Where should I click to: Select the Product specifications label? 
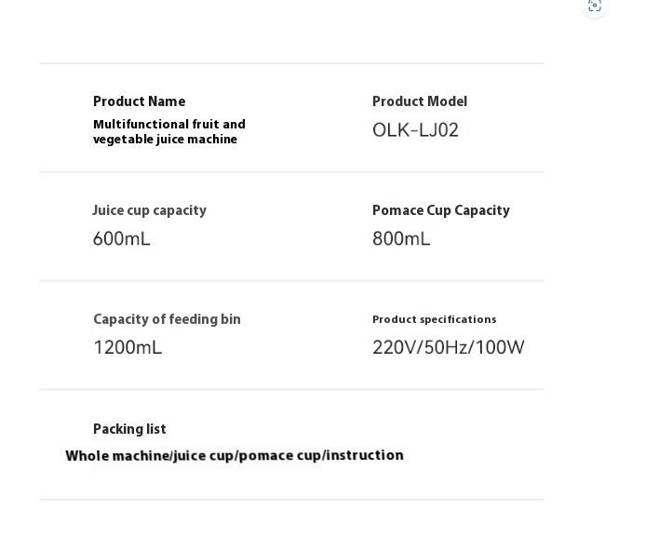click(x=435, y=319)
